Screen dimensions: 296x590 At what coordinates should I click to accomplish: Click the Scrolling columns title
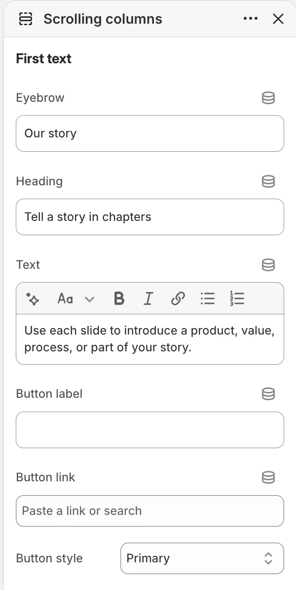click(103, 19)
